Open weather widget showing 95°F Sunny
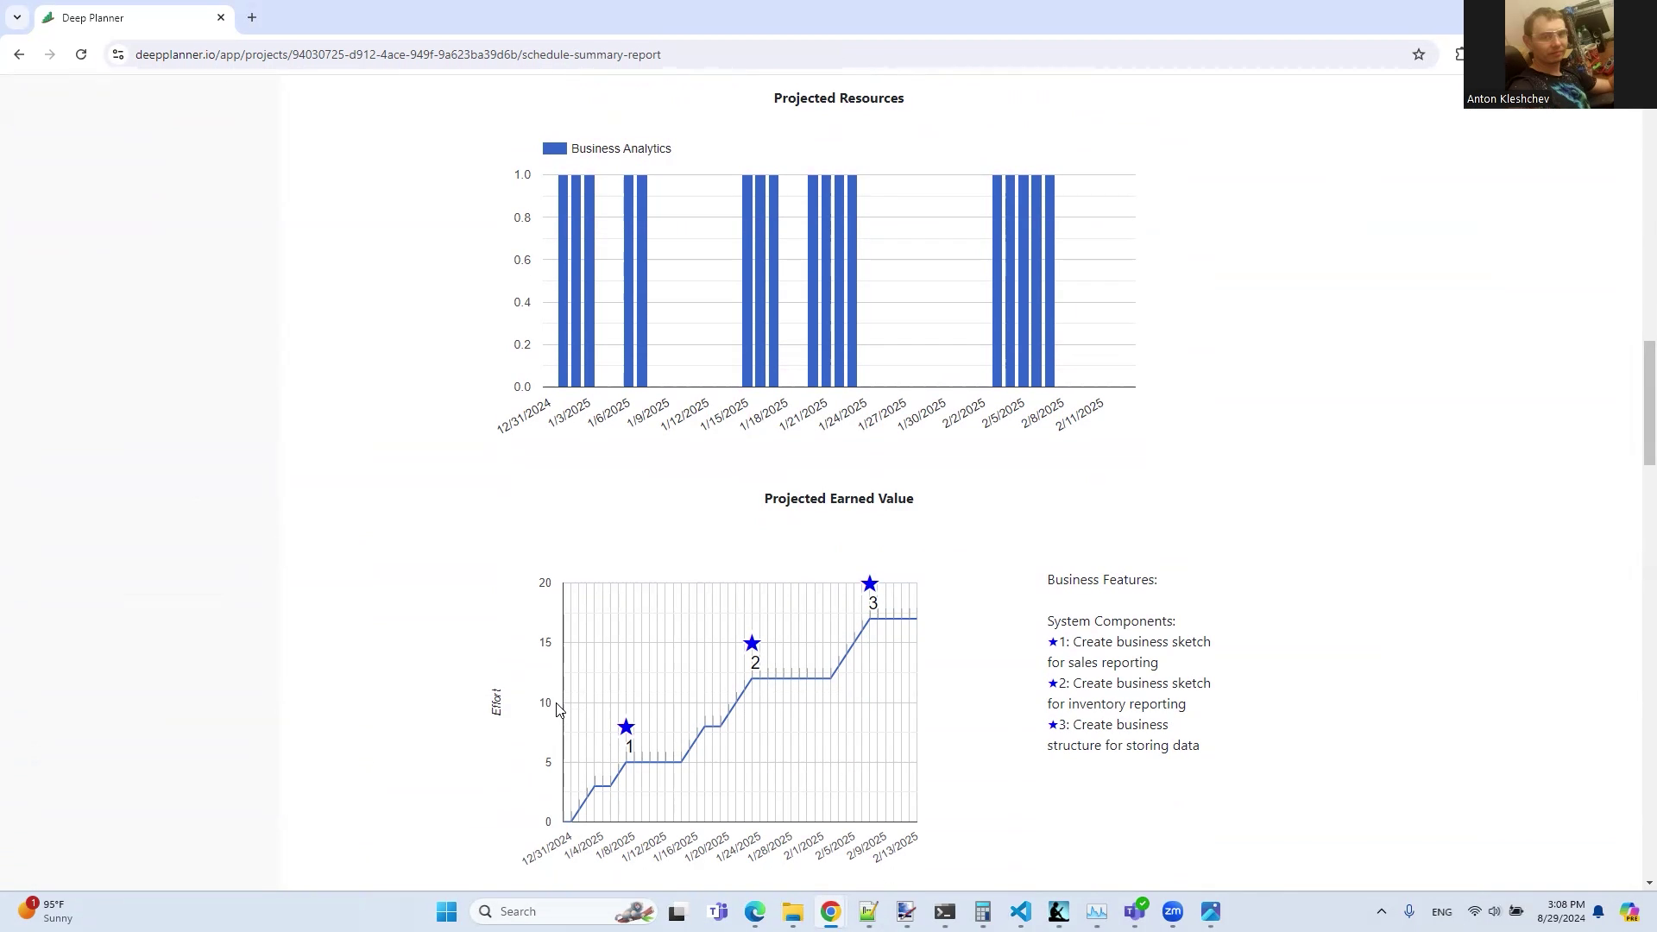Screen dimensions: 1657x932 tap(47, 911)
